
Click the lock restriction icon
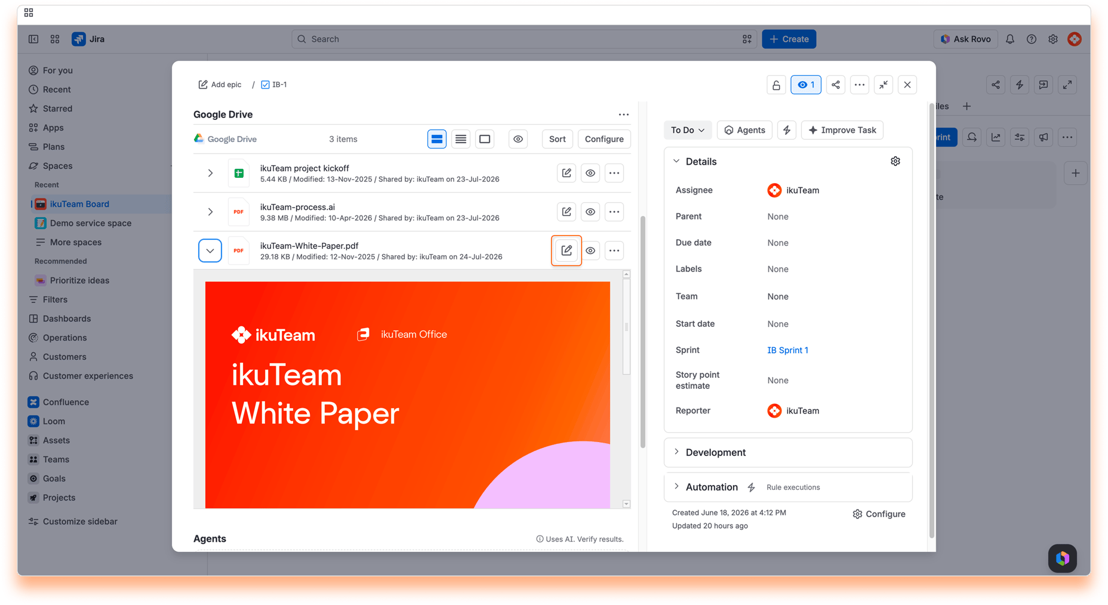[x=776, y=85]
